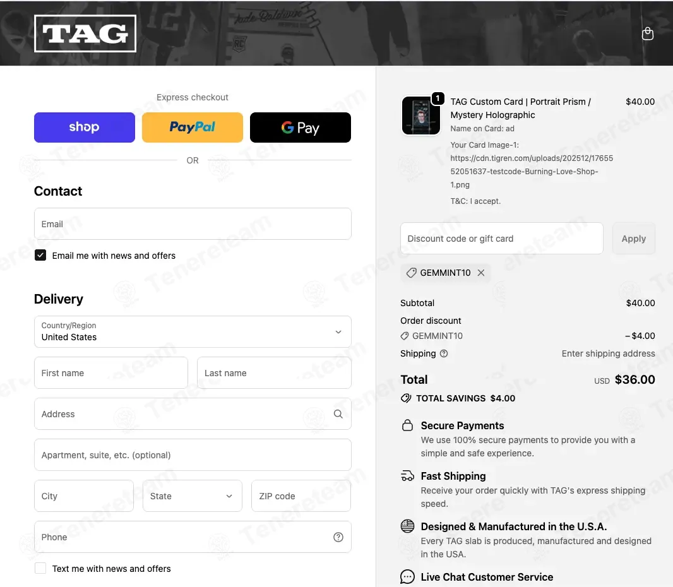
Task: Uncheck Email me with news and offers
Action: tap(40, 256)
